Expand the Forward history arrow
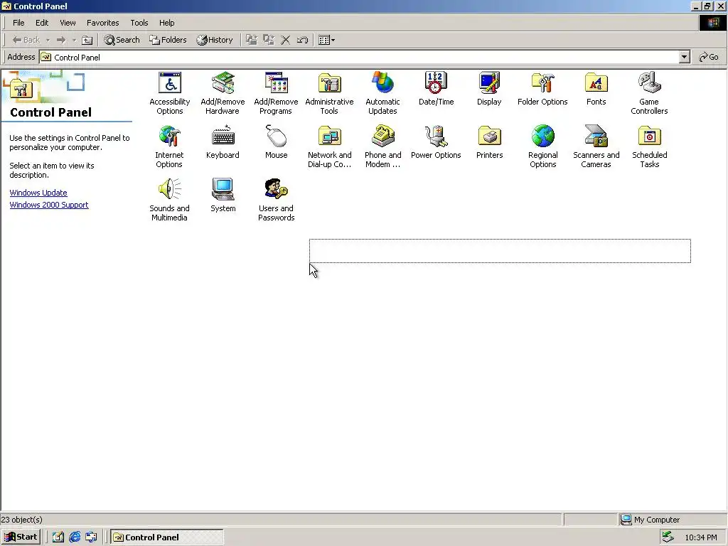 (x=74, y=40)
